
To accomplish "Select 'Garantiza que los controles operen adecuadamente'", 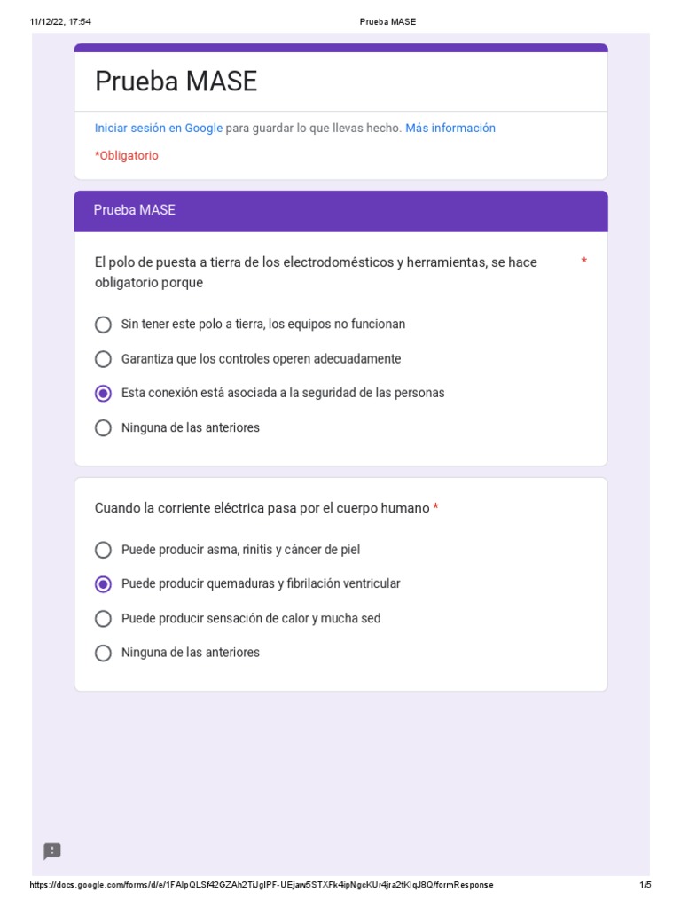I will click(x=104, y=359).
